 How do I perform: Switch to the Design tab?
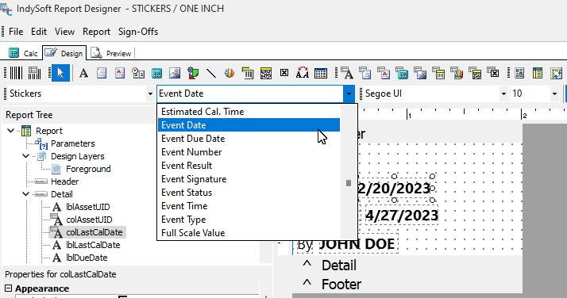(64, 53)
